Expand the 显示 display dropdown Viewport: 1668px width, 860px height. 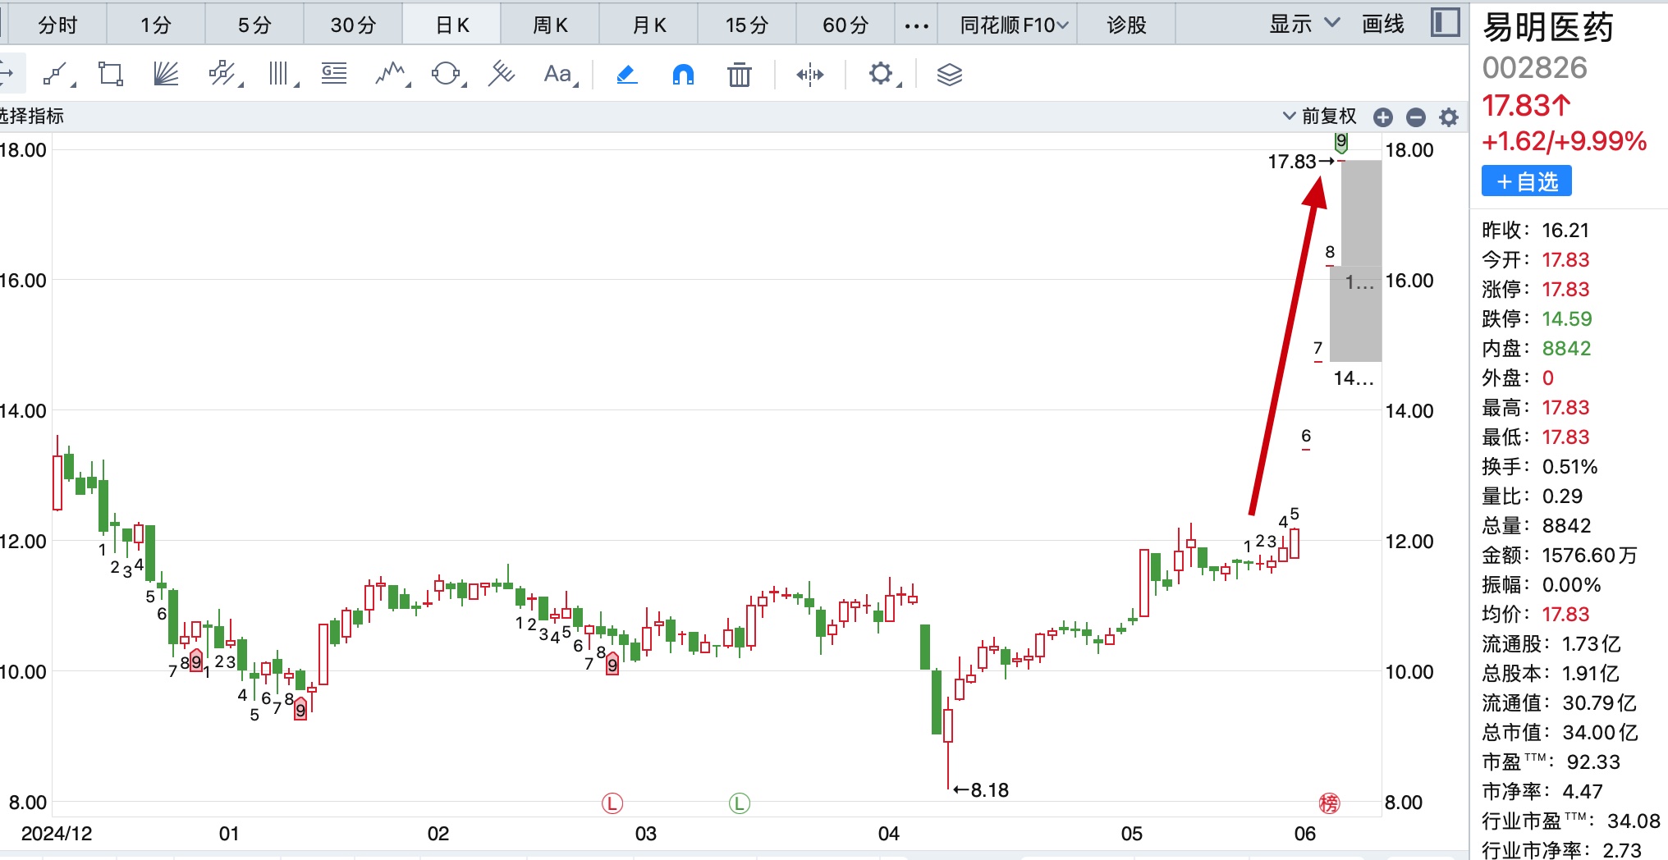click(1304, 25)
